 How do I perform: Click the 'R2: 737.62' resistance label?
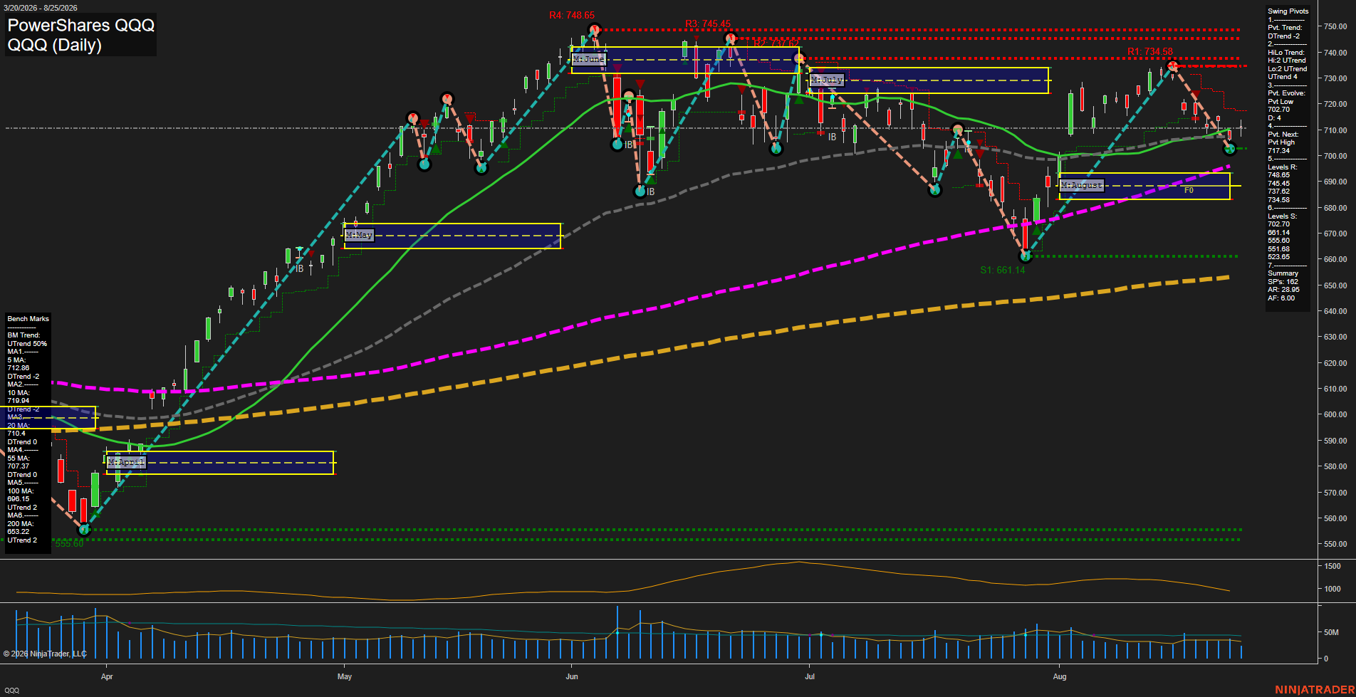tap(776, 43)
